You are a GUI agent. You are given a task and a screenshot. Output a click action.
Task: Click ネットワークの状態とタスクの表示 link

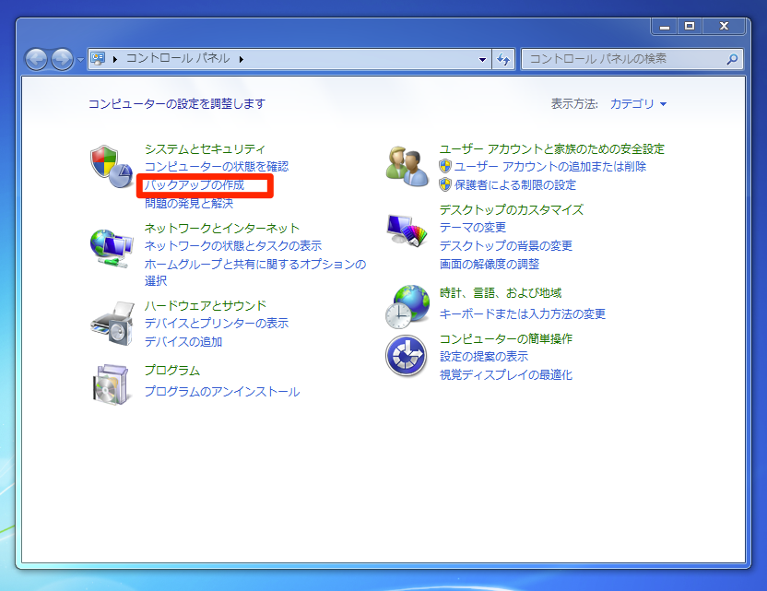[233, 245]
